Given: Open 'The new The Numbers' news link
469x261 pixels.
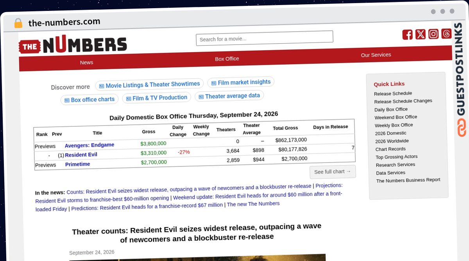Looking at the screenshot, I should [x=253, y=204].
